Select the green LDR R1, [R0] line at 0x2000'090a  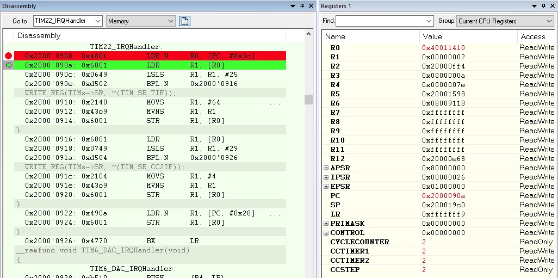coord(150,65)
